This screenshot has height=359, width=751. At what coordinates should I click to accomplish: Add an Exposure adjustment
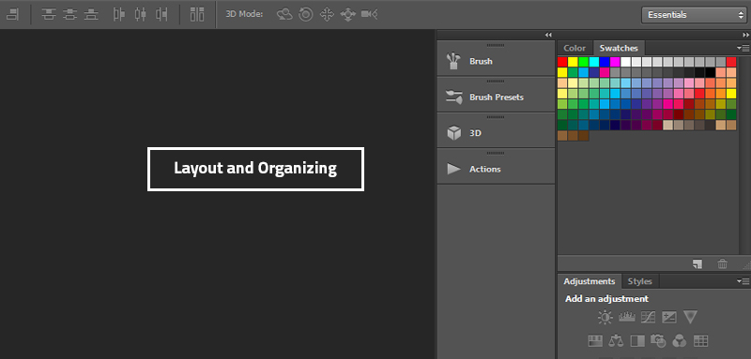point(669,317)
